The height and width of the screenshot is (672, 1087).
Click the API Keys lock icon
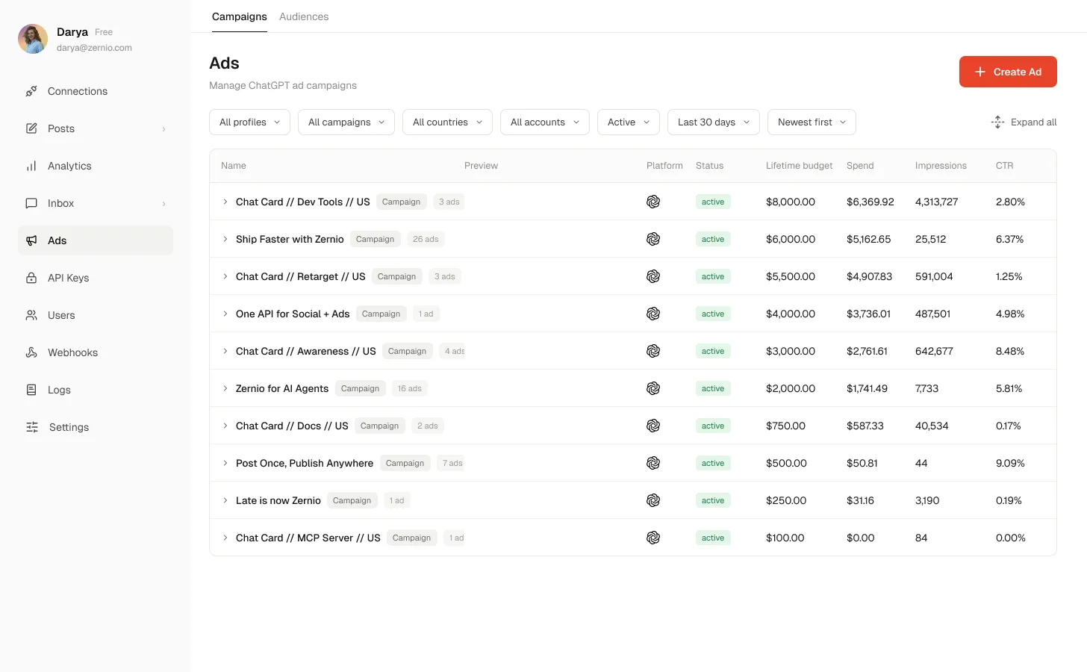tap(31, 278)
